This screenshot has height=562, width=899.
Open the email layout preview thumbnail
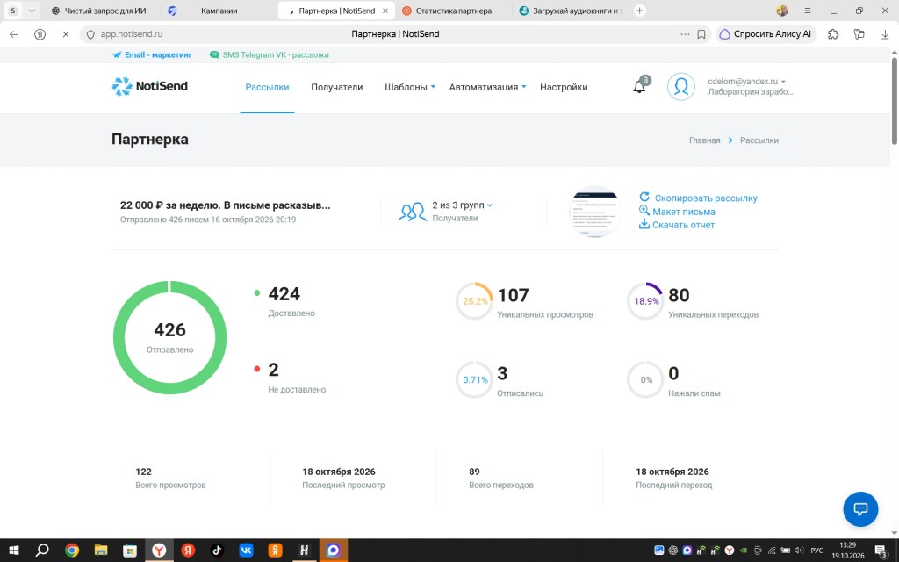tap(596, 212)
